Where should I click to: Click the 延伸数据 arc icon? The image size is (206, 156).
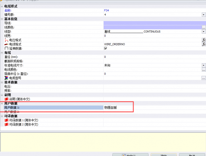[6, 48]
